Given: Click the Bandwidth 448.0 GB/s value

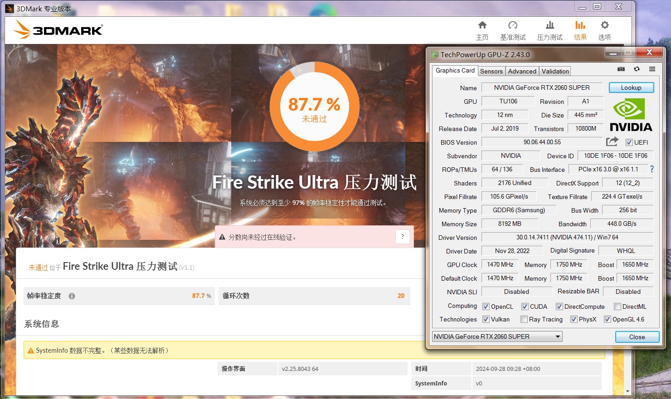Looking at the screenshot, I should (622, 224).
